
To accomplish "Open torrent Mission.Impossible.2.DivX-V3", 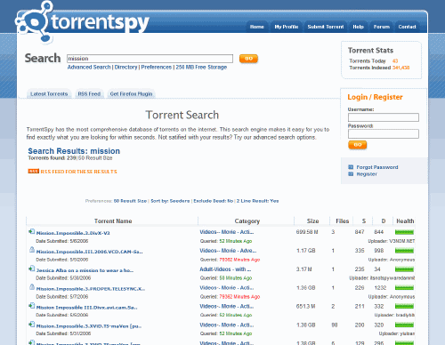I will tap(73, 233).
